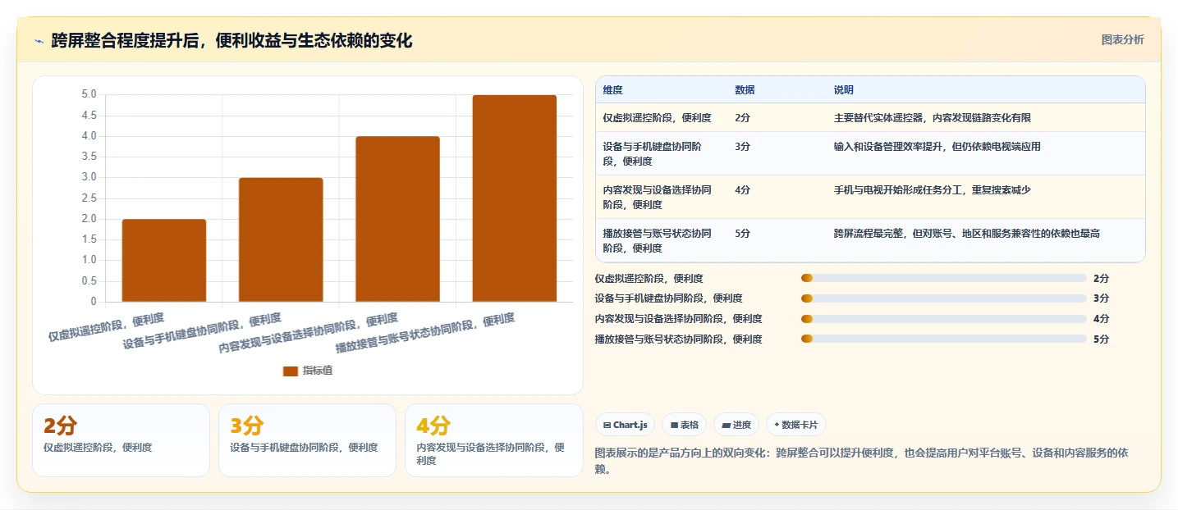Click the table cell 跨屏流程最完整 description
This screenshot has width=1178, height=510.
click(966, 234)
